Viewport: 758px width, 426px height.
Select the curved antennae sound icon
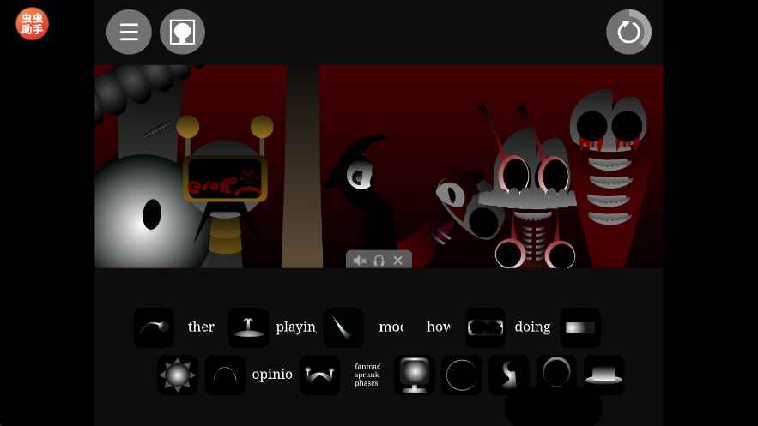[319, 375]
